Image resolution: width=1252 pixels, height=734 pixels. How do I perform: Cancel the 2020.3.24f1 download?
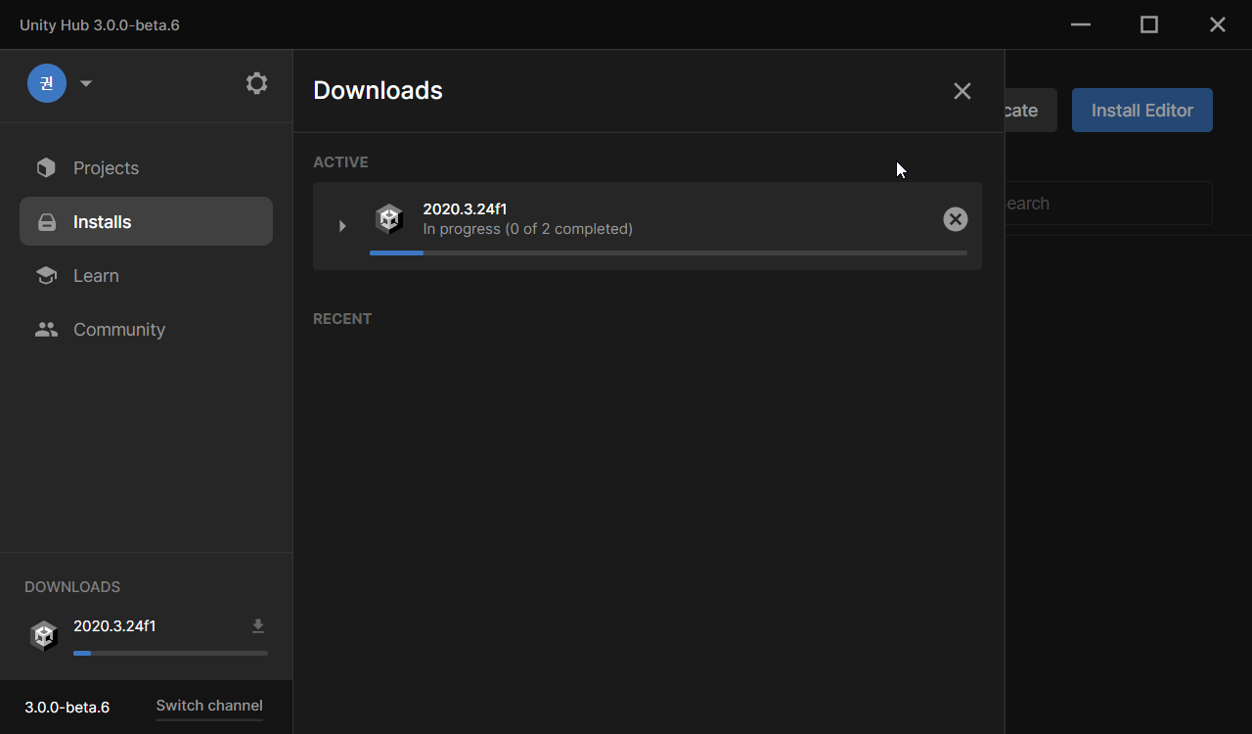click(x=956, y=219)
